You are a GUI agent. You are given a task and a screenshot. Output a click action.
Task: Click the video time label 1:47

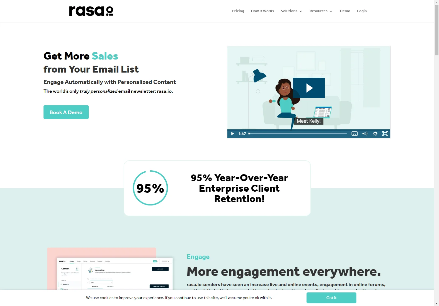click(242, 133)
